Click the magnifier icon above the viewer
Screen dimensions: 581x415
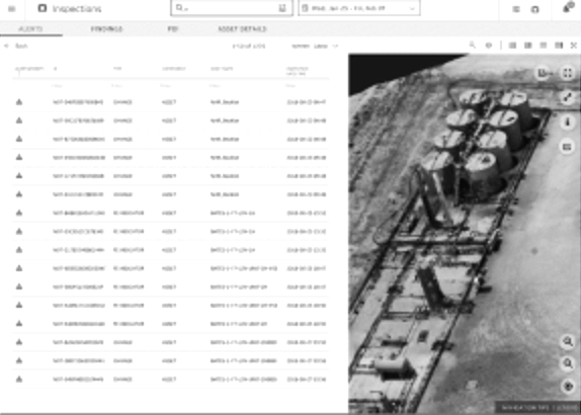tap(472, 45)
